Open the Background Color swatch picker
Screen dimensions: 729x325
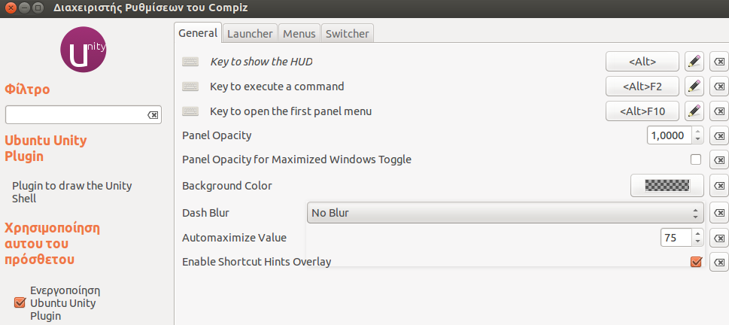point(667,185)
